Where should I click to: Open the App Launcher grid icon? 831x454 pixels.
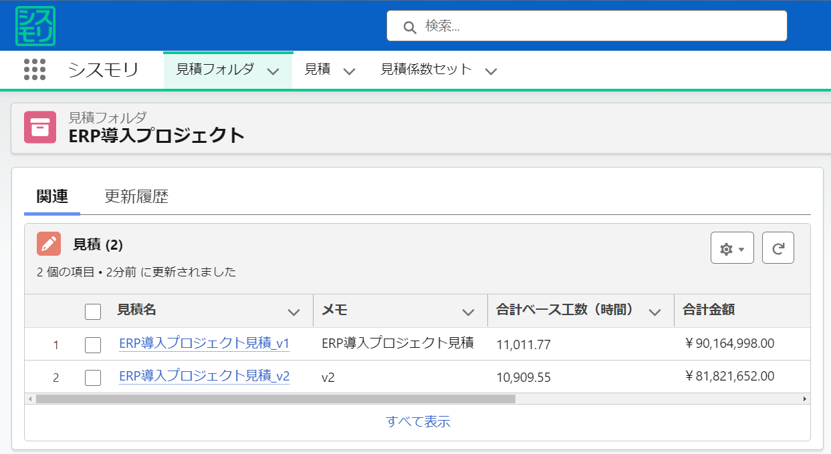tap(35, 69)
